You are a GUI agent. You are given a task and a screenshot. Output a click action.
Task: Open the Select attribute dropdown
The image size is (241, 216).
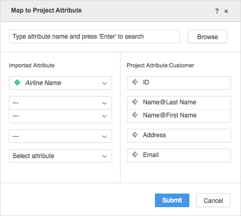61,156
